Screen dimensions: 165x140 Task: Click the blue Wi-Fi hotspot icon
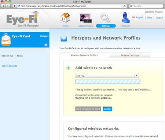64,38
